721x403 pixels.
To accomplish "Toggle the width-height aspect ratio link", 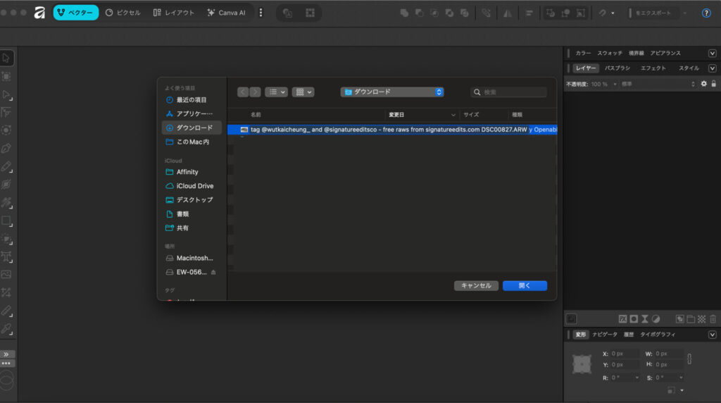I will point(689,359).
